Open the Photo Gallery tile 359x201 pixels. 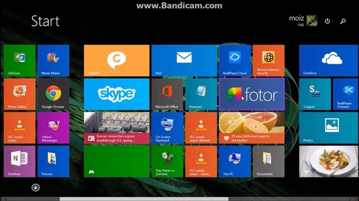[x=20, y=94]
